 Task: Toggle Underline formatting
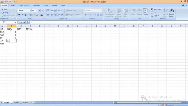pos(26,15)
